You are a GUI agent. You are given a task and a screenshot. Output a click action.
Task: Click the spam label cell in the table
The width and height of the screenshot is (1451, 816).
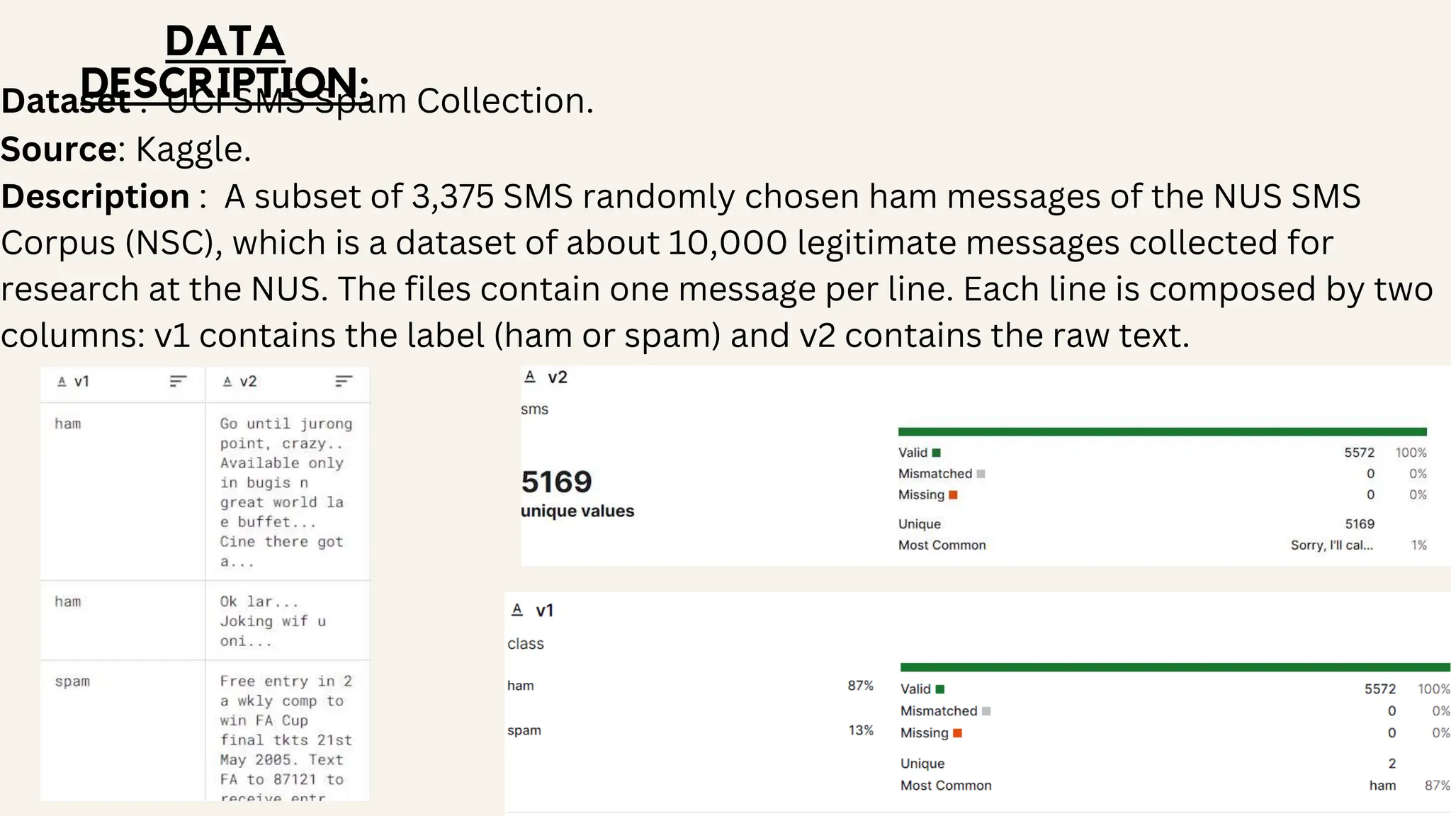[72, 681]
